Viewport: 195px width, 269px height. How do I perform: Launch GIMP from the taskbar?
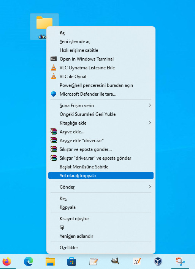pos(115,262)
